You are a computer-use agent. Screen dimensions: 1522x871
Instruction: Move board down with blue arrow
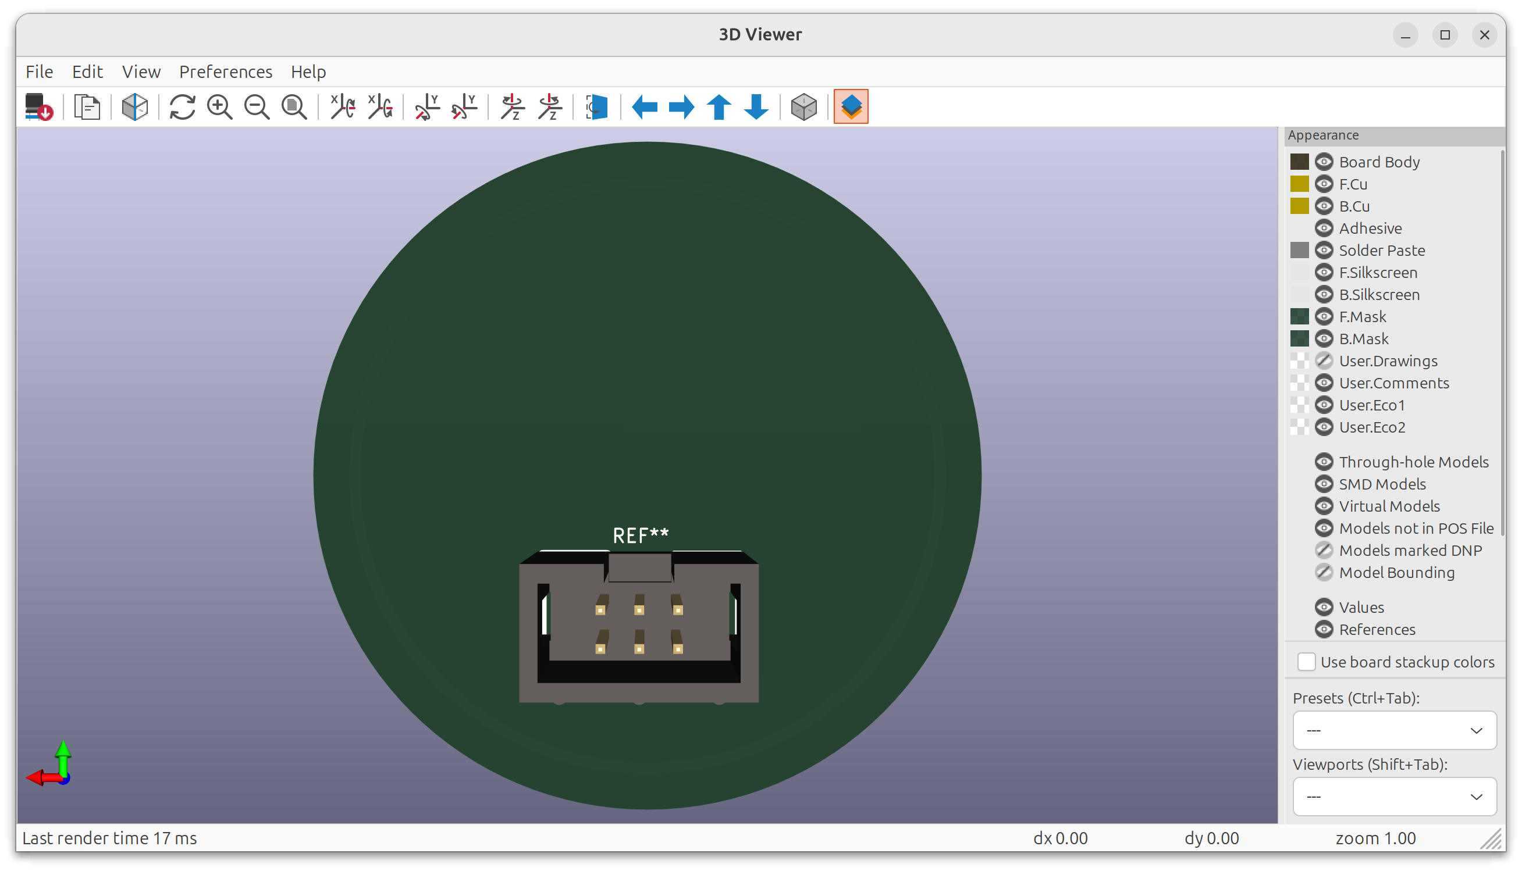pos(756,107)
